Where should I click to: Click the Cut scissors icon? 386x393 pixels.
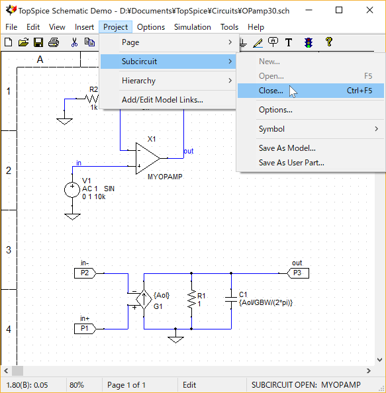point(74,42)
